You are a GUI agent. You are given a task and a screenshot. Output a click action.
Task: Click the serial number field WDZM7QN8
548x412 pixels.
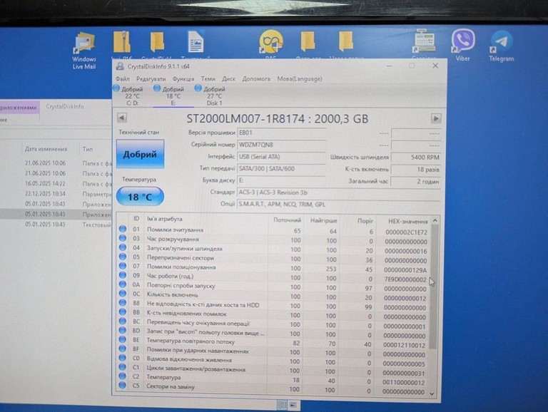point(282,145)
